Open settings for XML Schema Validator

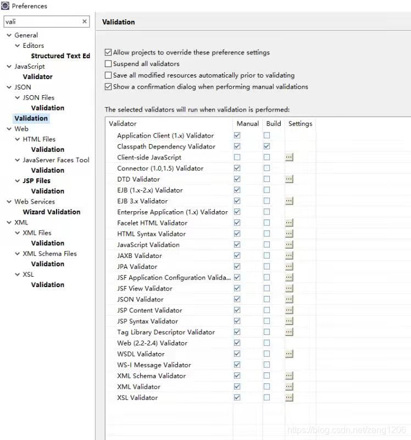tap(289, 376)
